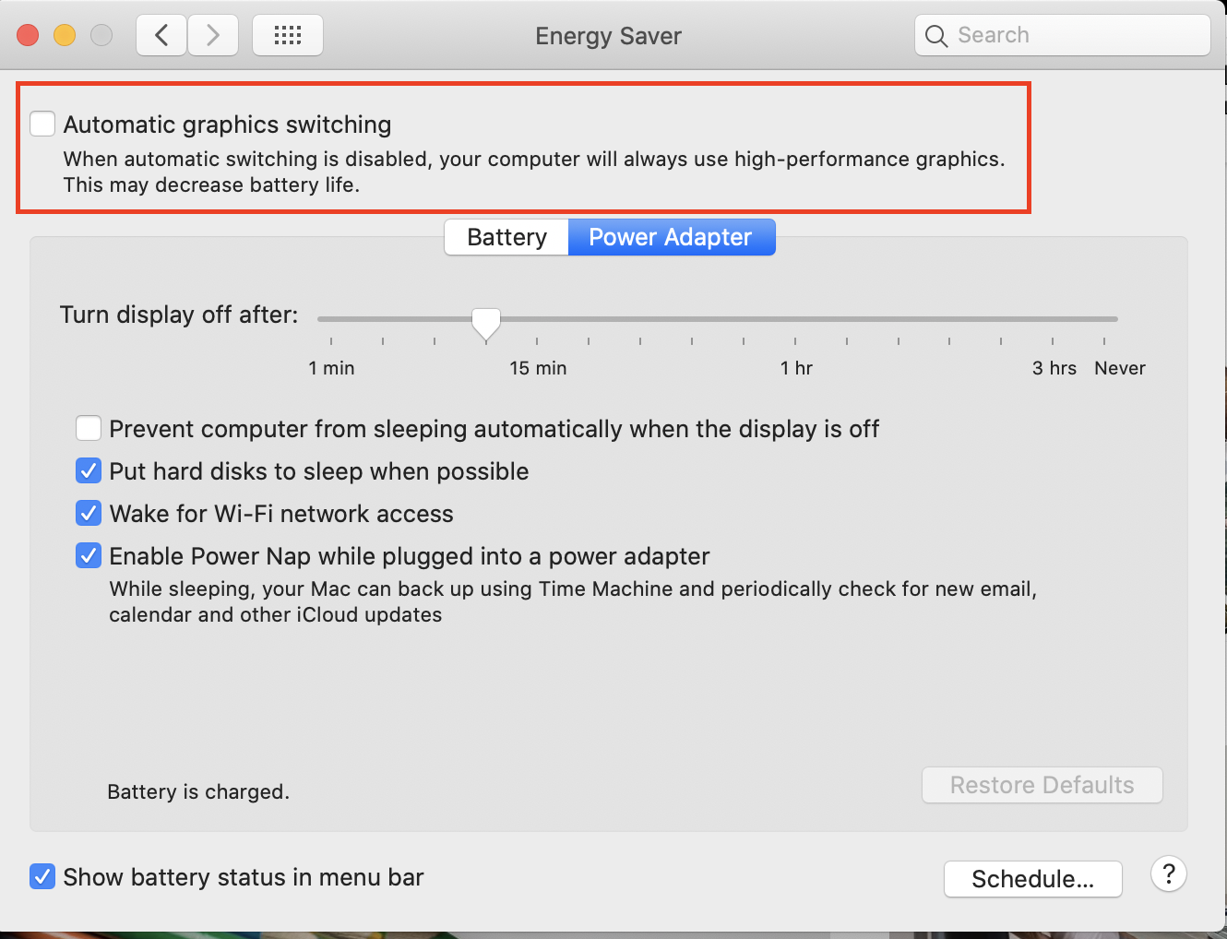
Task: Disable Wake for Wi-Fi network access
Action: pyautogui.click(x=89, y=514)
